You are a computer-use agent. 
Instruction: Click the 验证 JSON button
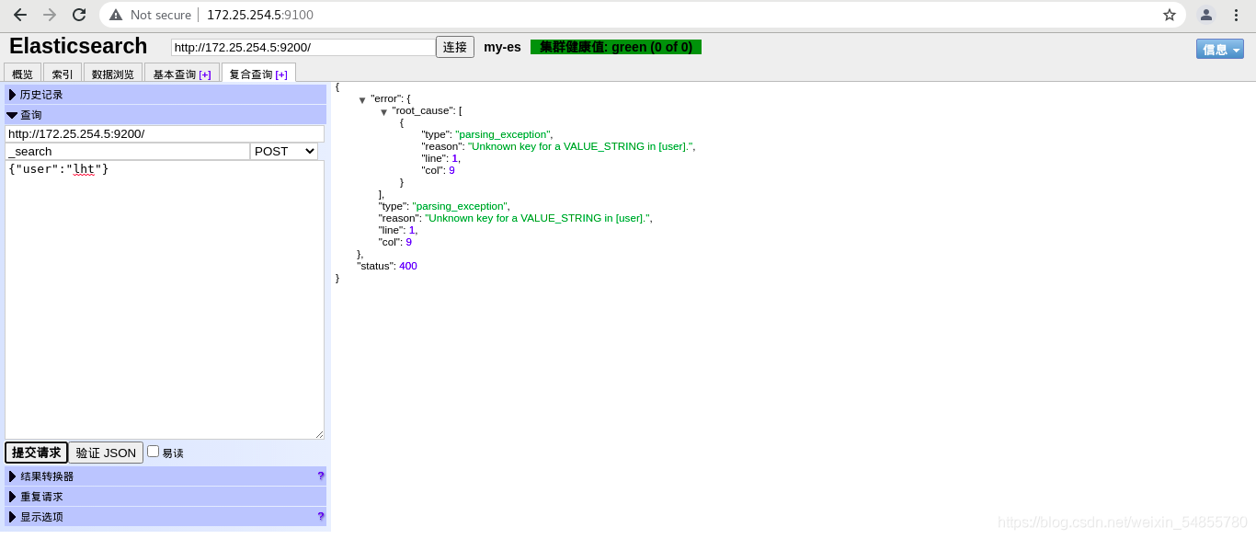[x=106, y=453]
